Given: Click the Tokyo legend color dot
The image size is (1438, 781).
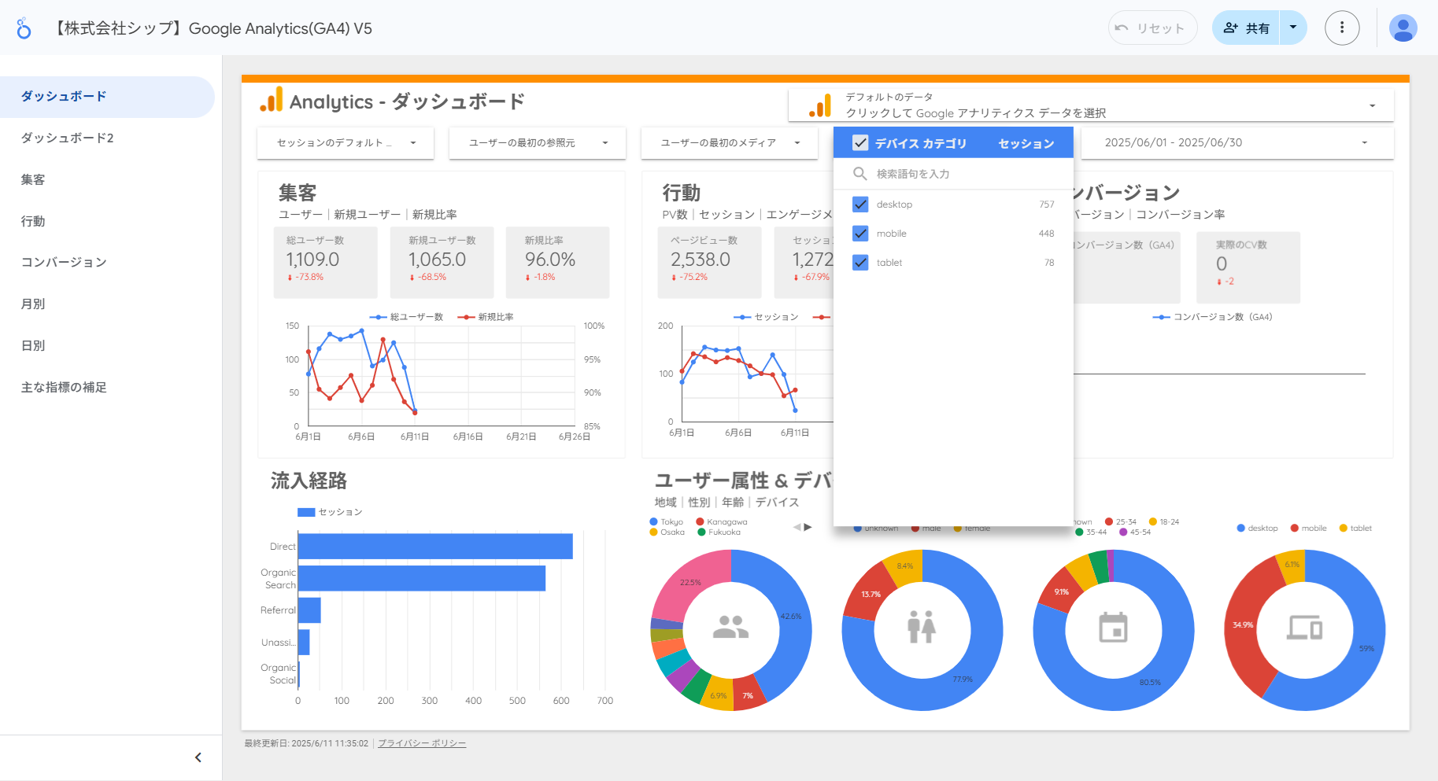Looking at the screenshot, I should tap(653, 521).
